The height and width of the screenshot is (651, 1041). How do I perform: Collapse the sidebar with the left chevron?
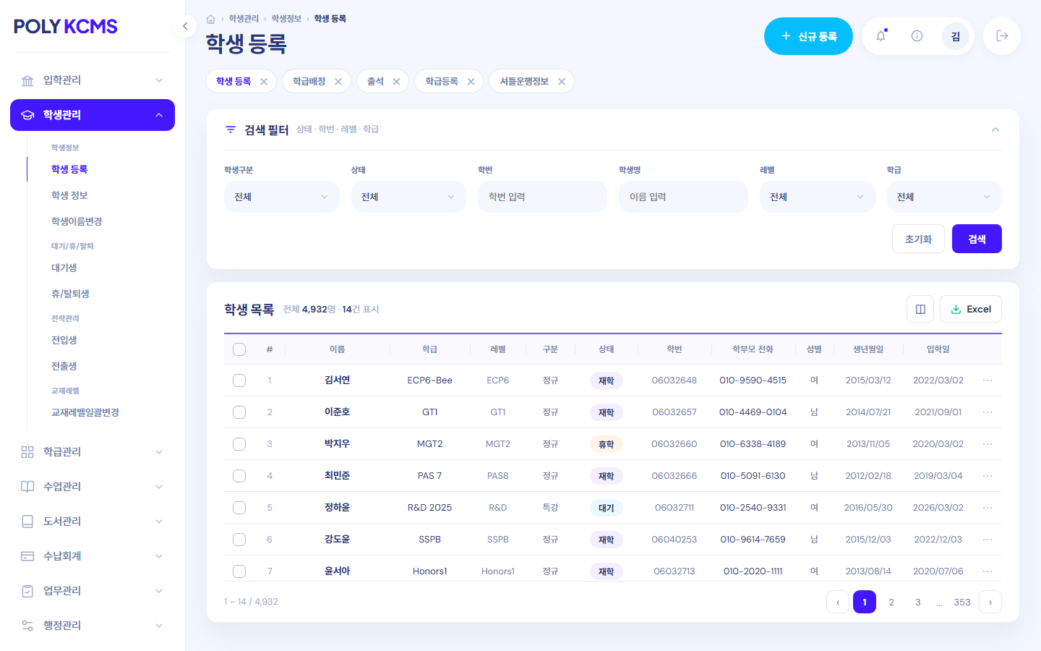tap(185, 26)
